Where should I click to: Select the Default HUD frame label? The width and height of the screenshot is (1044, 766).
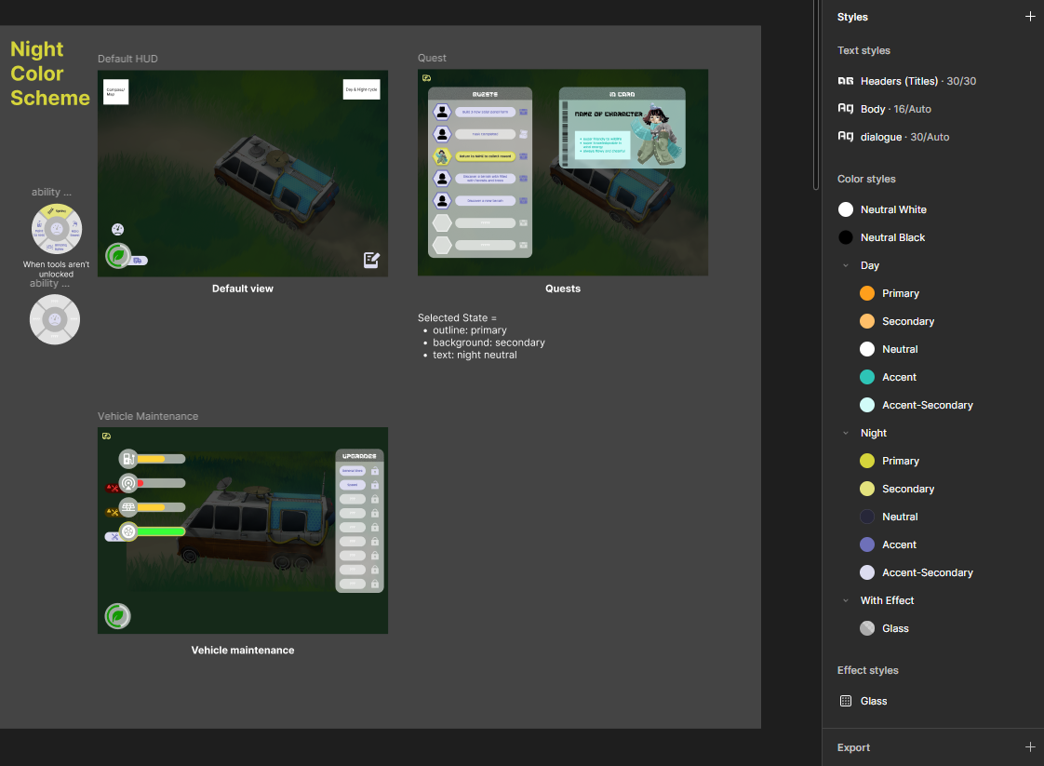pyautogui.click(x=127, y=59)
